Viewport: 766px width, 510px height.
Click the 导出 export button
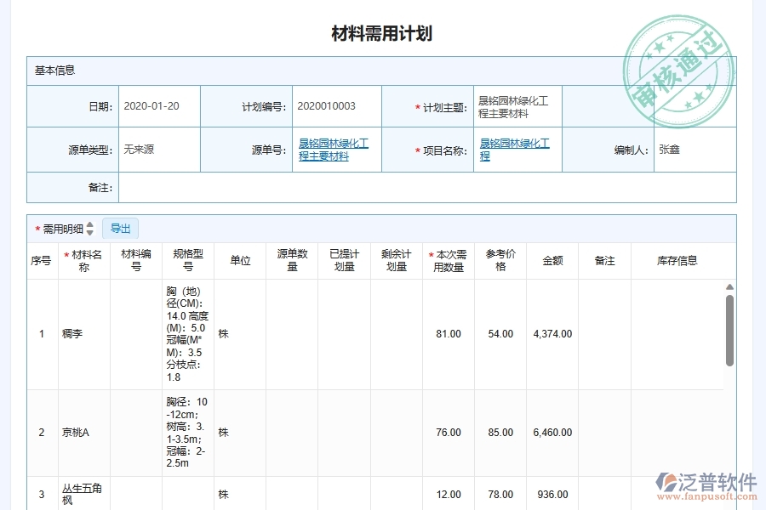coord(120,228)
